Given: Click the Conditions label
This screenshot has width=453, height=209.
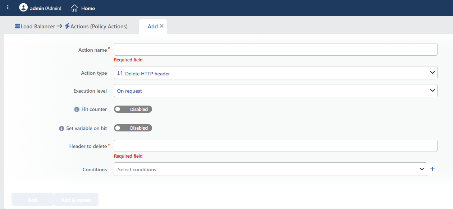Looking at the screenshot, I should pos(95,169).
